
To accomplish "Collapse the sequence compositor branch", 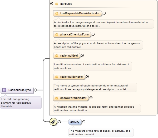I will coord(60,122).
